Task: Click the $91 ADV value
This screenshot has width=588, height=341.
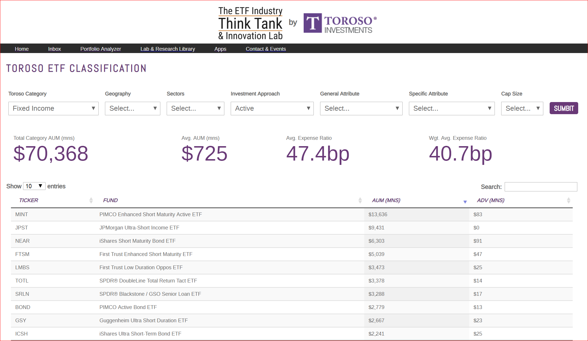Action: coord(478,241)
